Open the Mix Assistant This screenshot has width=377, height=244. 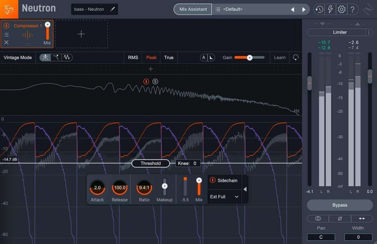[x=193, y=9]
